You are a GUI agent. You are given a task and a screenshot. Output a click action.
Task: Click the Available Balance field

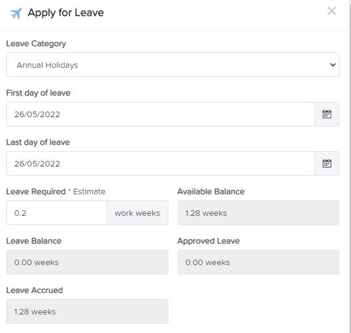pyautogui.click(x=258, y=213)
